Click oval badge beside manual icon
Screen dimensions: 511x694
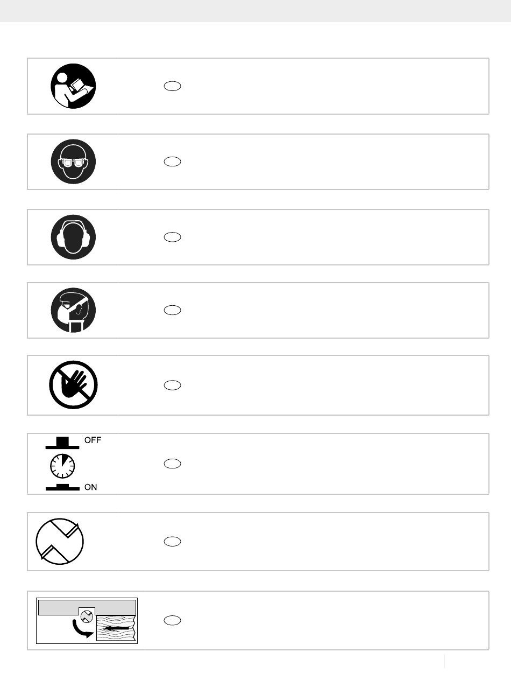point(172,86)
